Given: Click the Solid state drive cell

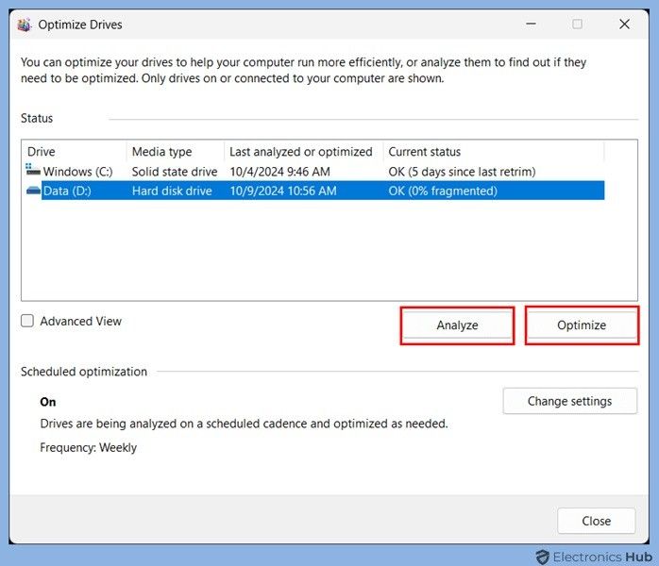Looking at the screenshot, I should coord(175,172).
